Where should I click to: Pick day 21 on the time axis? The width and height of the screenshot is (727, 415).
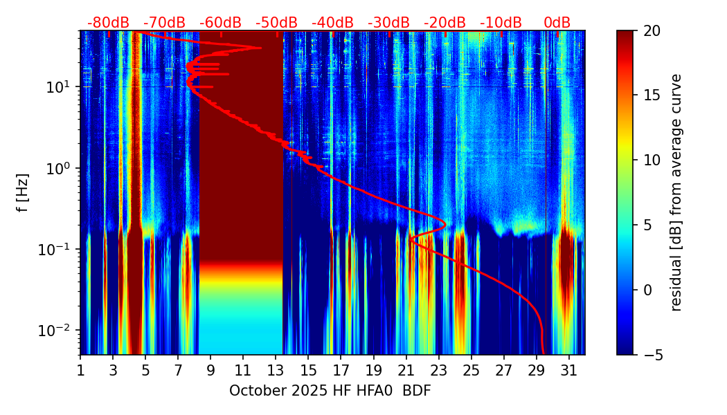click(x=406, y=369)
